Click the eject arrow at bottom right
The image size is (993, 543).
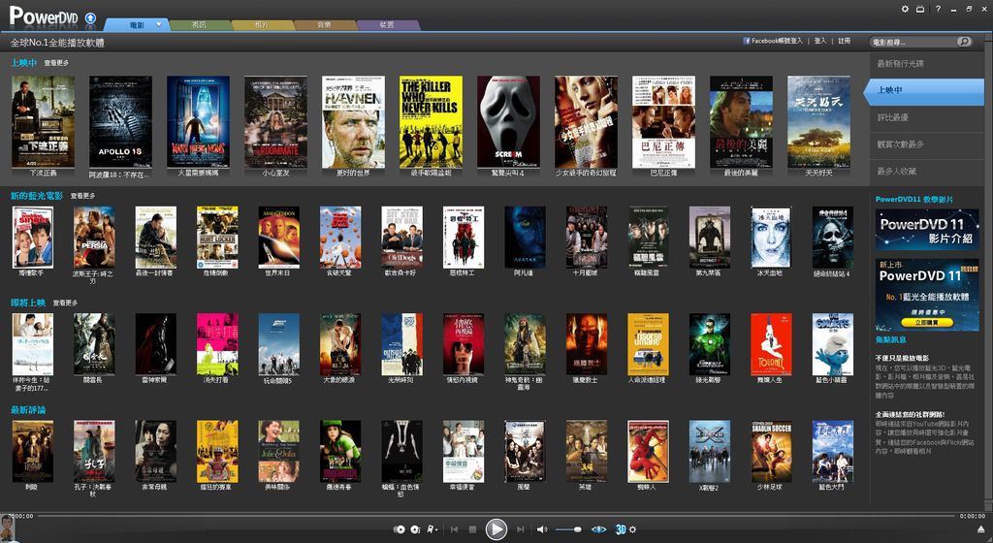[x=981, y=529]
